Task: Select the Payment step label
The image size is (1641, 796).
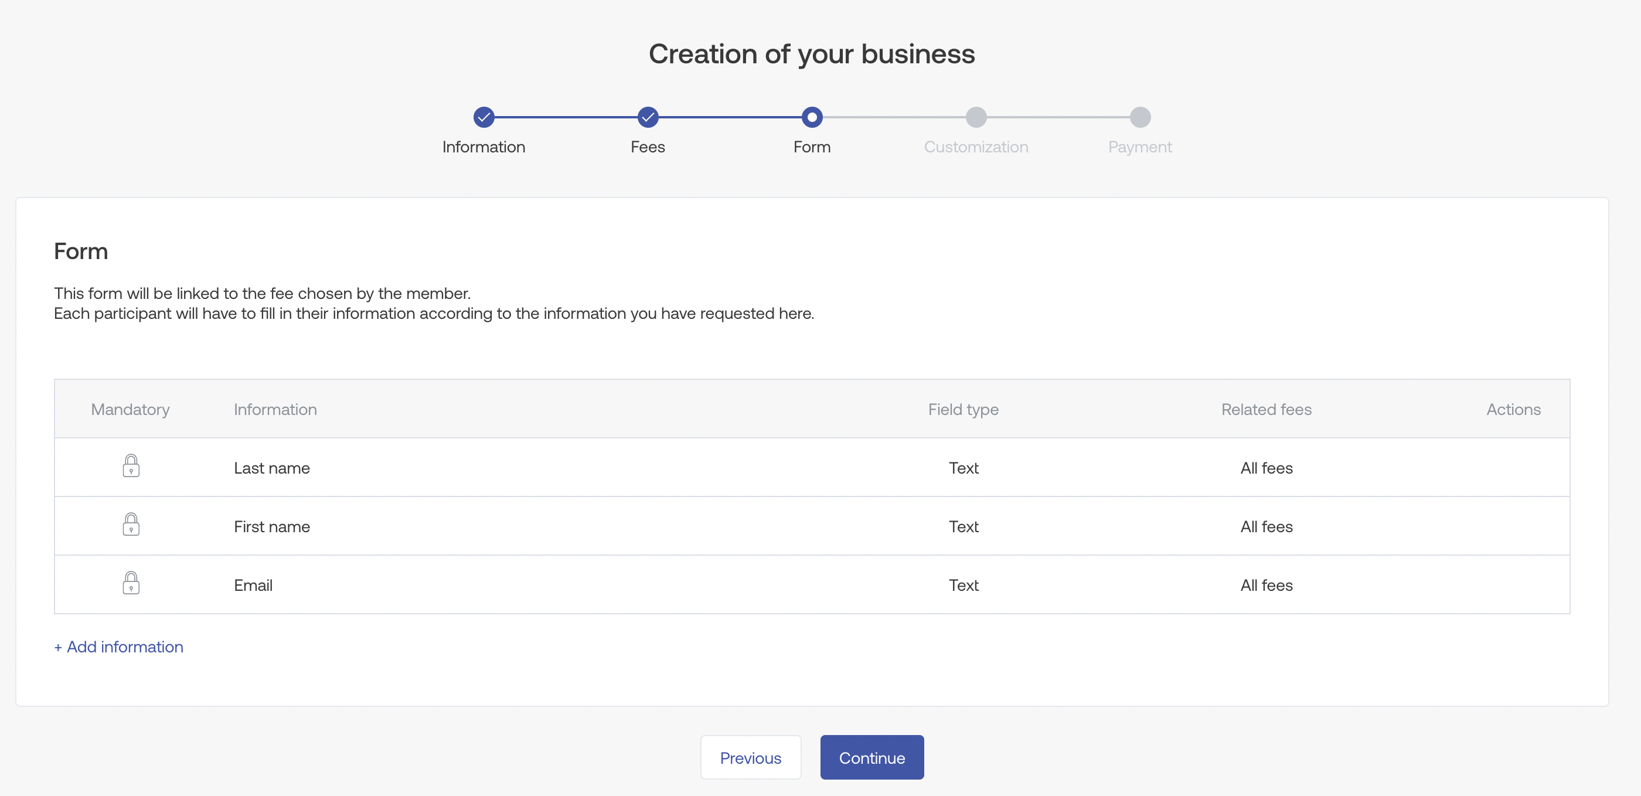Action: pos(1140,147)
